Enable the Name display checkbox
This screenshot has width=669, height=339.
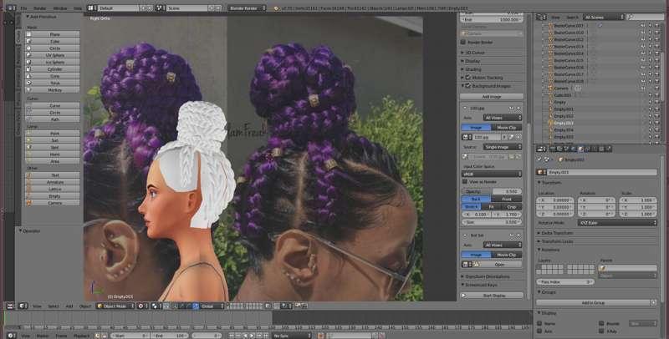tap(539, 324)
